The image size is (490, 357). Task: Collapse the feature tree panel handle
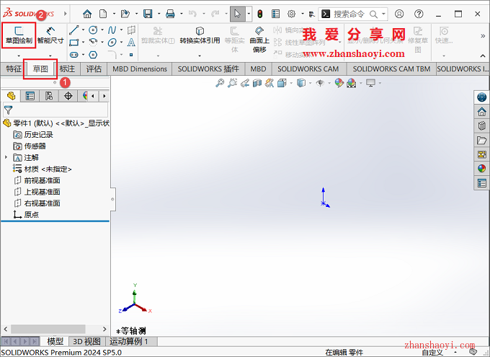112,198
